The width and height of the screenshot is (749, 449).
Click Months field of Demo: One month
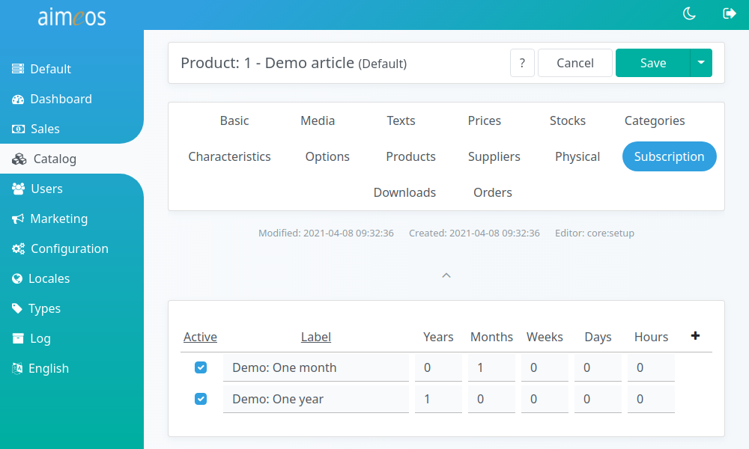tap(491, 367)
